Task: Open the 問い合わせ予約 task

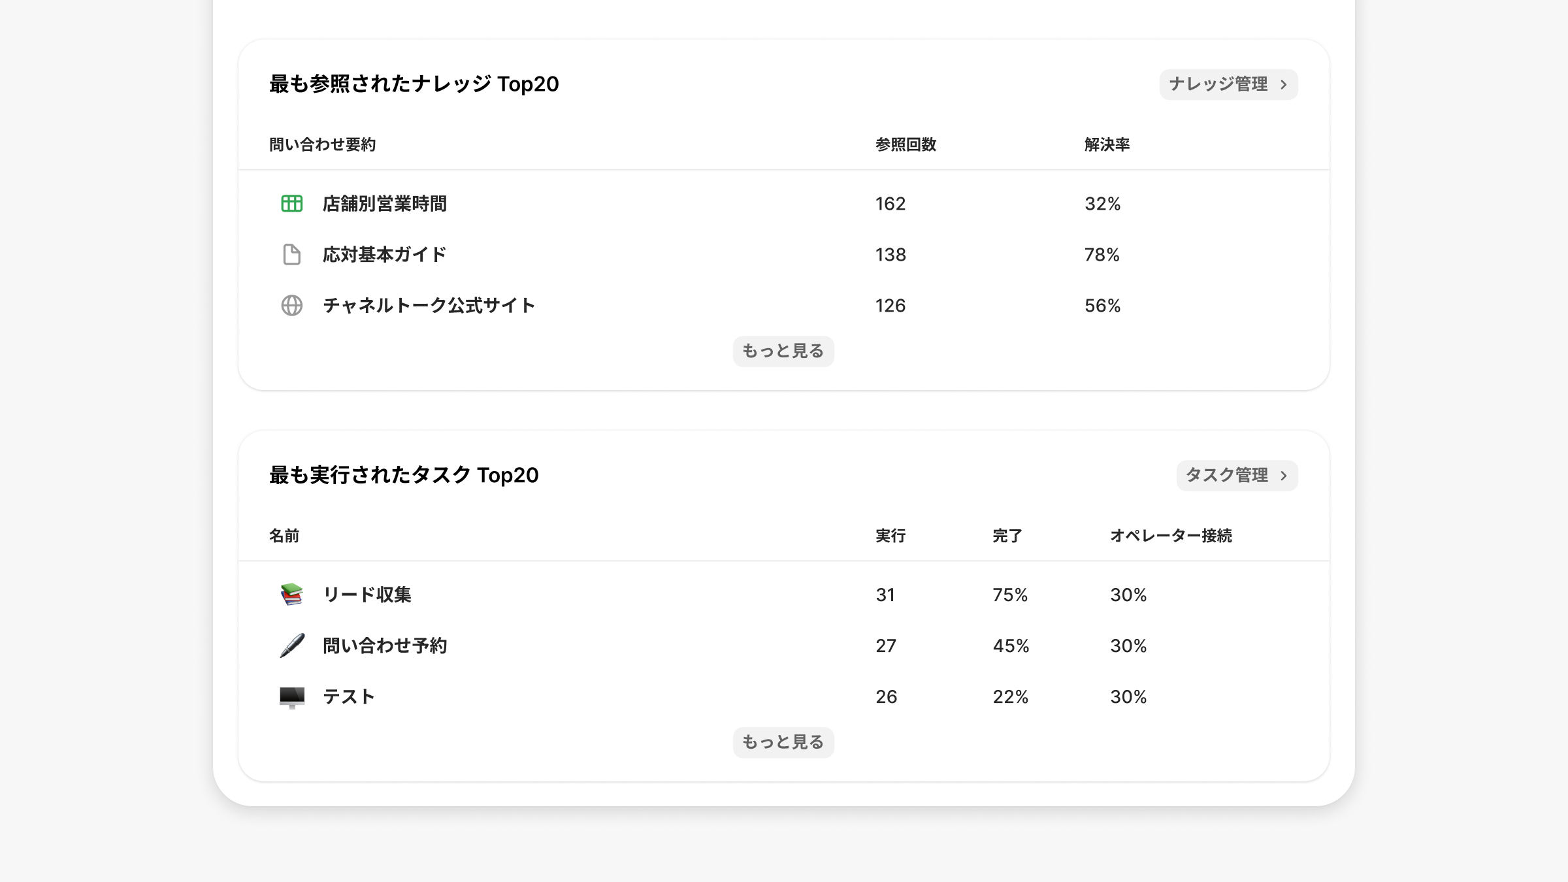Action: pos(385,645)
